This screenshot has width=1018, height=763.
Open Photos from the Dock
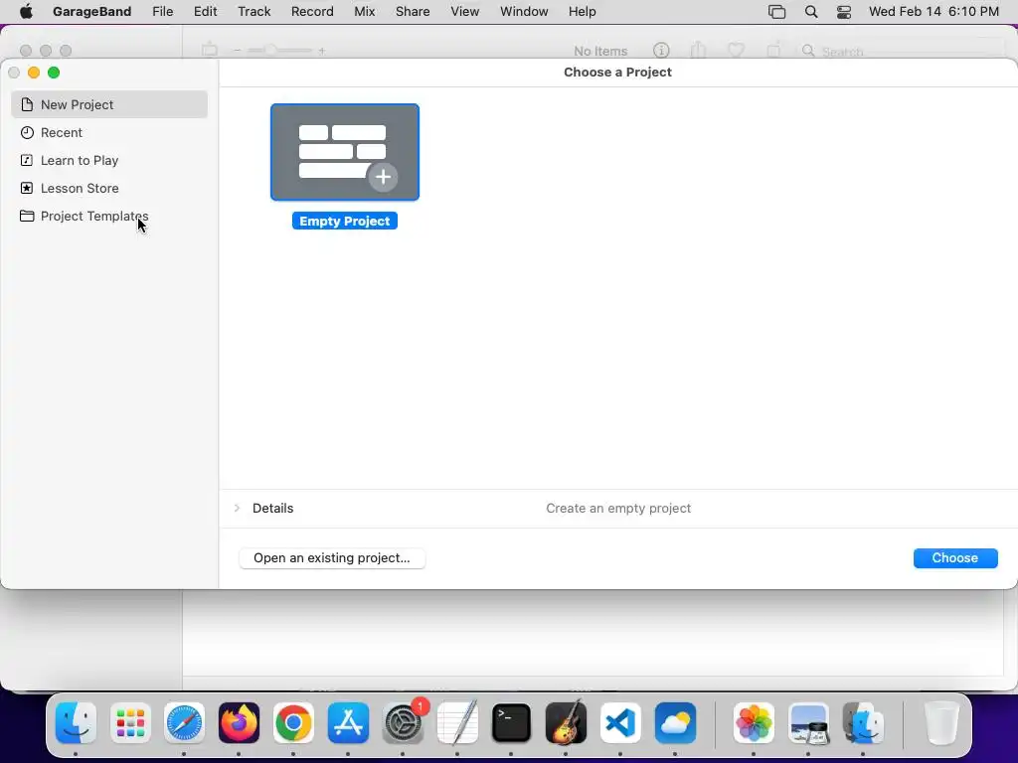click(754, 722)
